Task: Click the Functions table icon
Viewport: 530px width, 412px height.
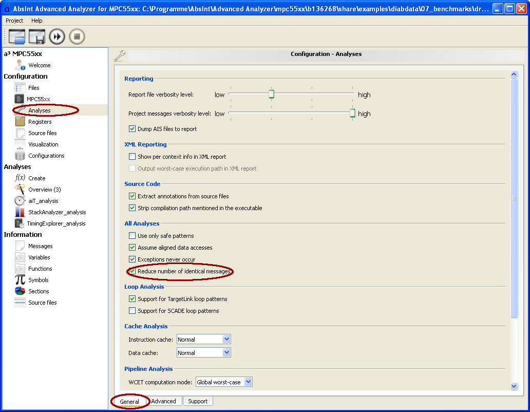Action: pyautogui.click(x=20, y=268)
